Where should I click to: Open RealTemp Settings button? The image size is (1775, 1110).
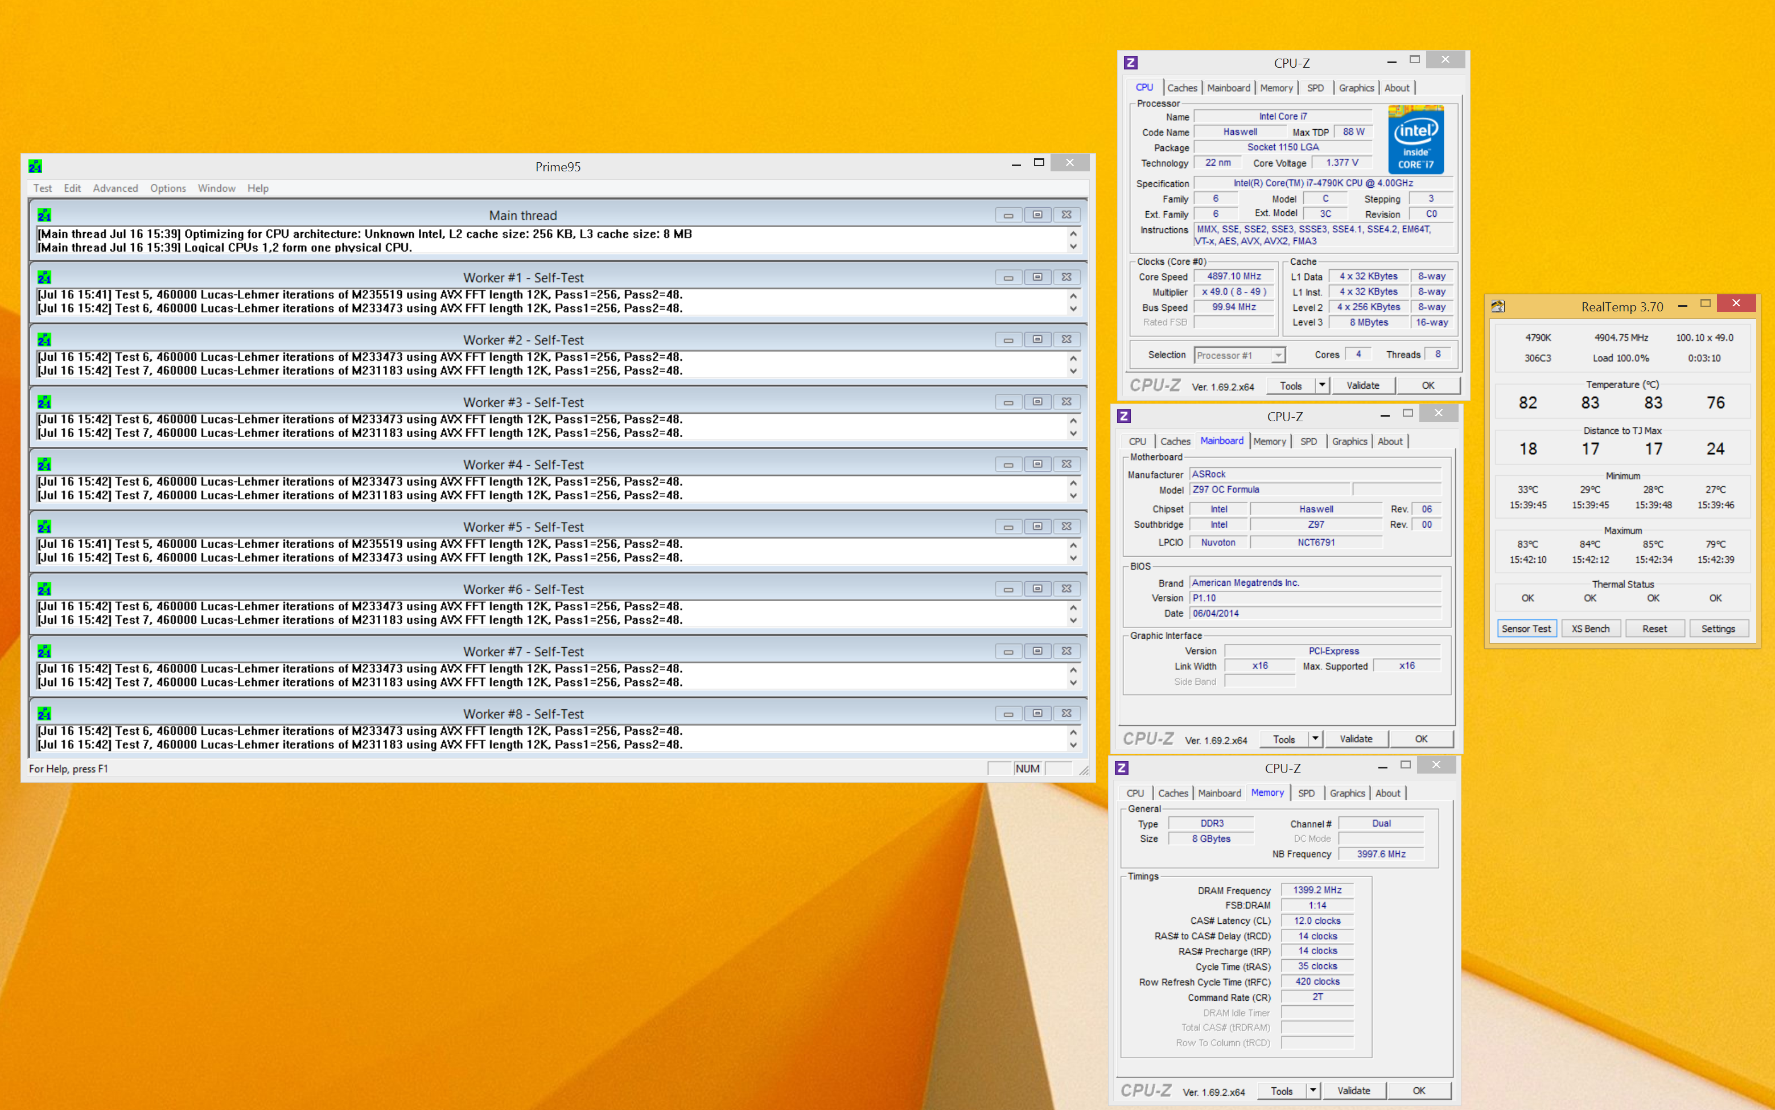coord(1718,628)
